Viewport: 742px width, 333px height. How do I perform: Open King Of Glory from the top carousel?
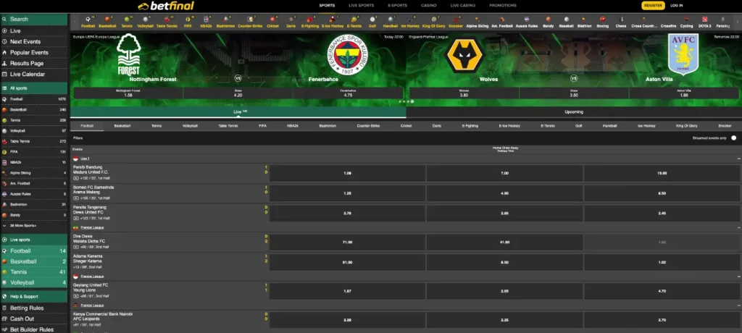[433, 22]
